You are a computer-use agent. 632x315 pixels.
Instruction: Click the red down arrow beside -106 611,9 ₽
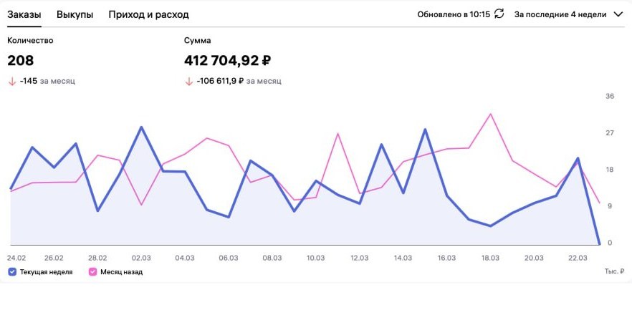(x=188, y=82)
